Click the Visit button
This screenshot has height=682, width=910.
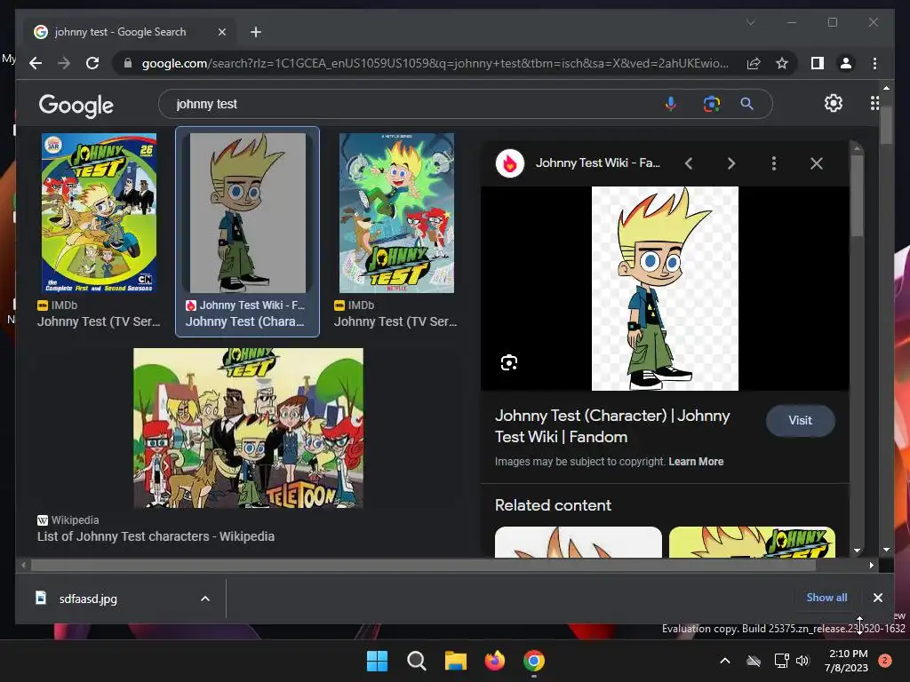pos(801,420)
